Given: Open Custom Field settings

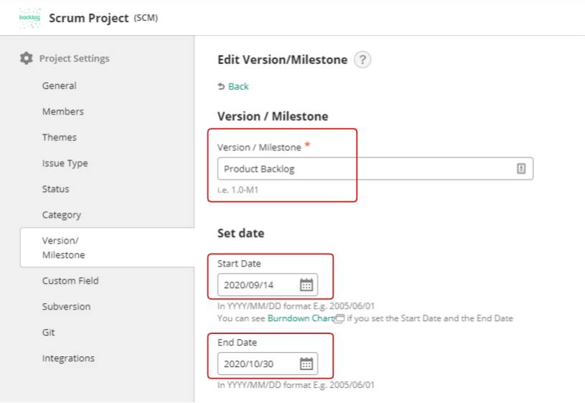Looking at the screenshot, I should 70,281.
